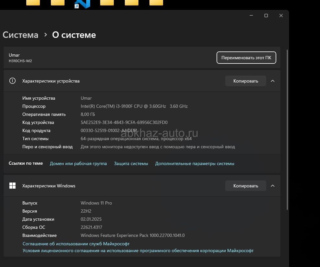The width and height of the screenshot is (320, 267).
Task: Open the Visual Studio Code desktop shortcut
Action: [82, 3]
